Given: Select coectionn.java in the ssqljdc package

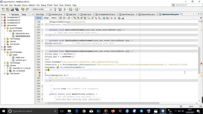Looking at the screenshot, I should pyautogui.click(x=21, y=60).
